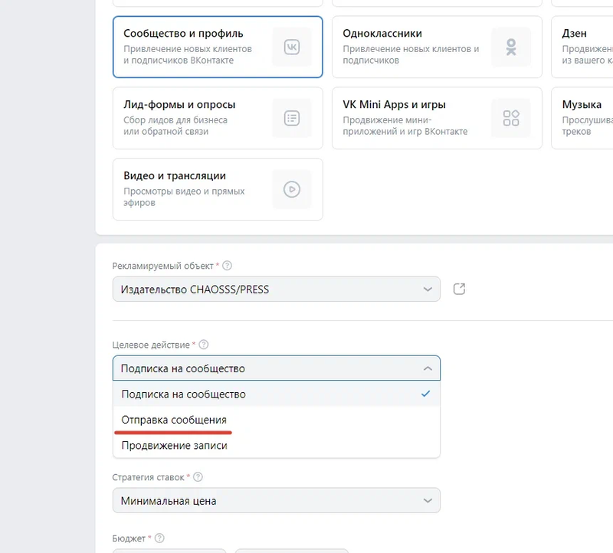613x553 pixels.
Task: Click the Стратегия ставок label
Action: click(148, 477)
